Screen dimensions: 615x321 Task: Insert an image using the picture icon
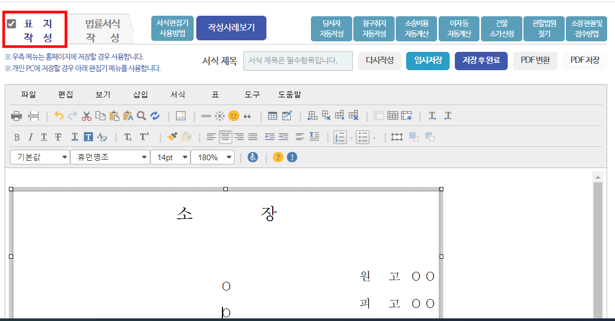click(x=181, y=116)
